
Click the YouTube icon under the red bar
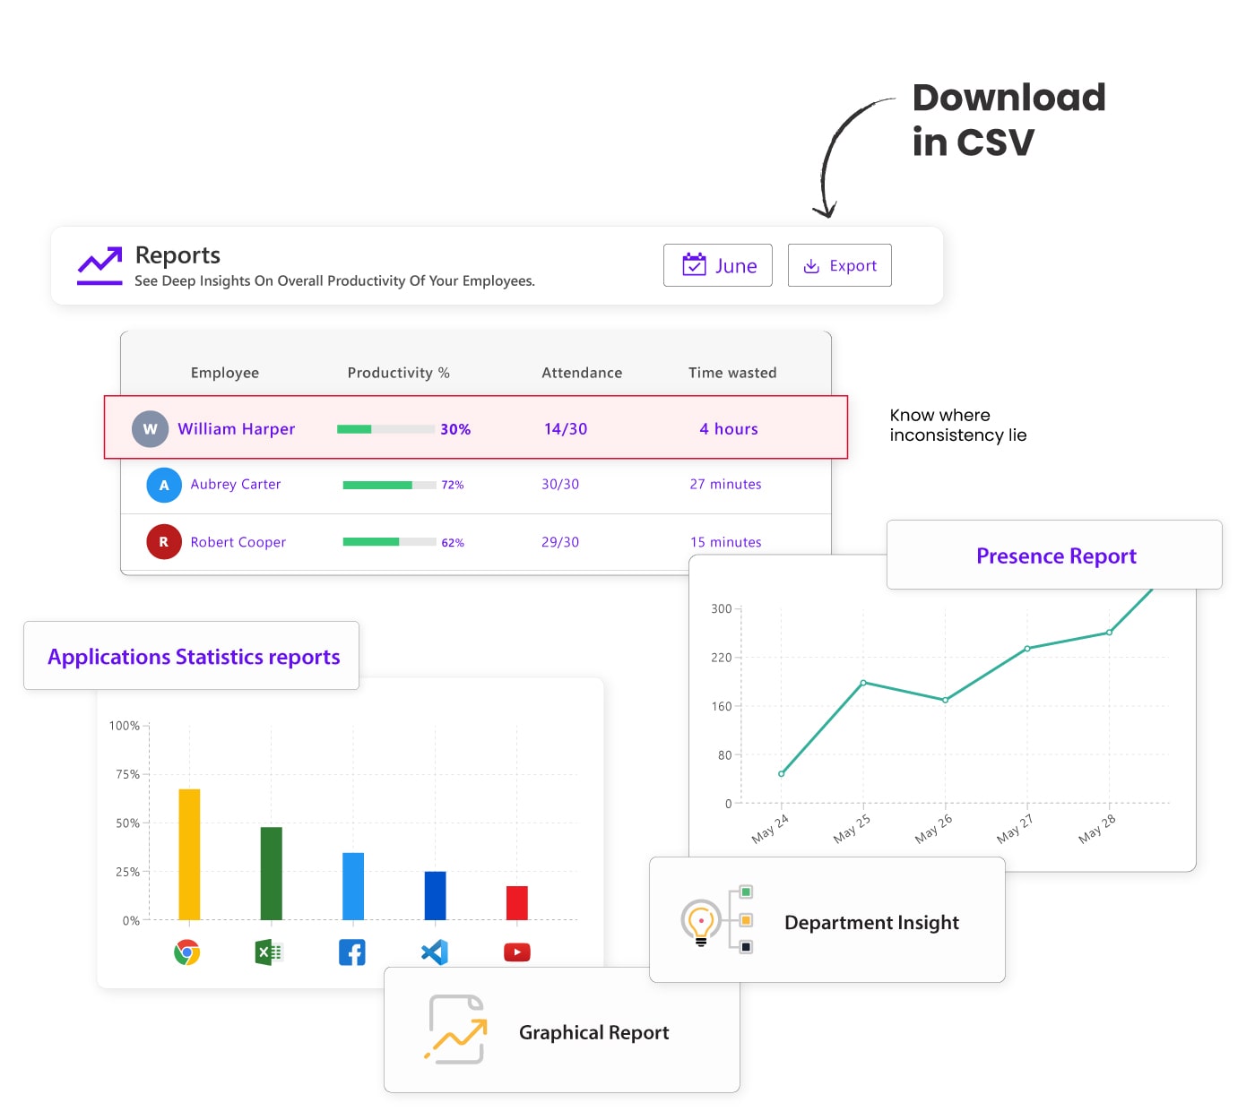pyautogui.click(x=516, y=952)
